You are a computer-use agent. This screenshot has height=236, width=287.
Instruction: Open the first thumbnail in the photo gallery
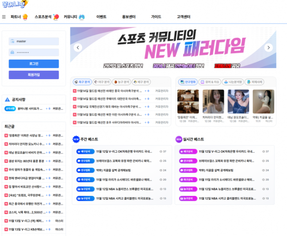[188, 102]
